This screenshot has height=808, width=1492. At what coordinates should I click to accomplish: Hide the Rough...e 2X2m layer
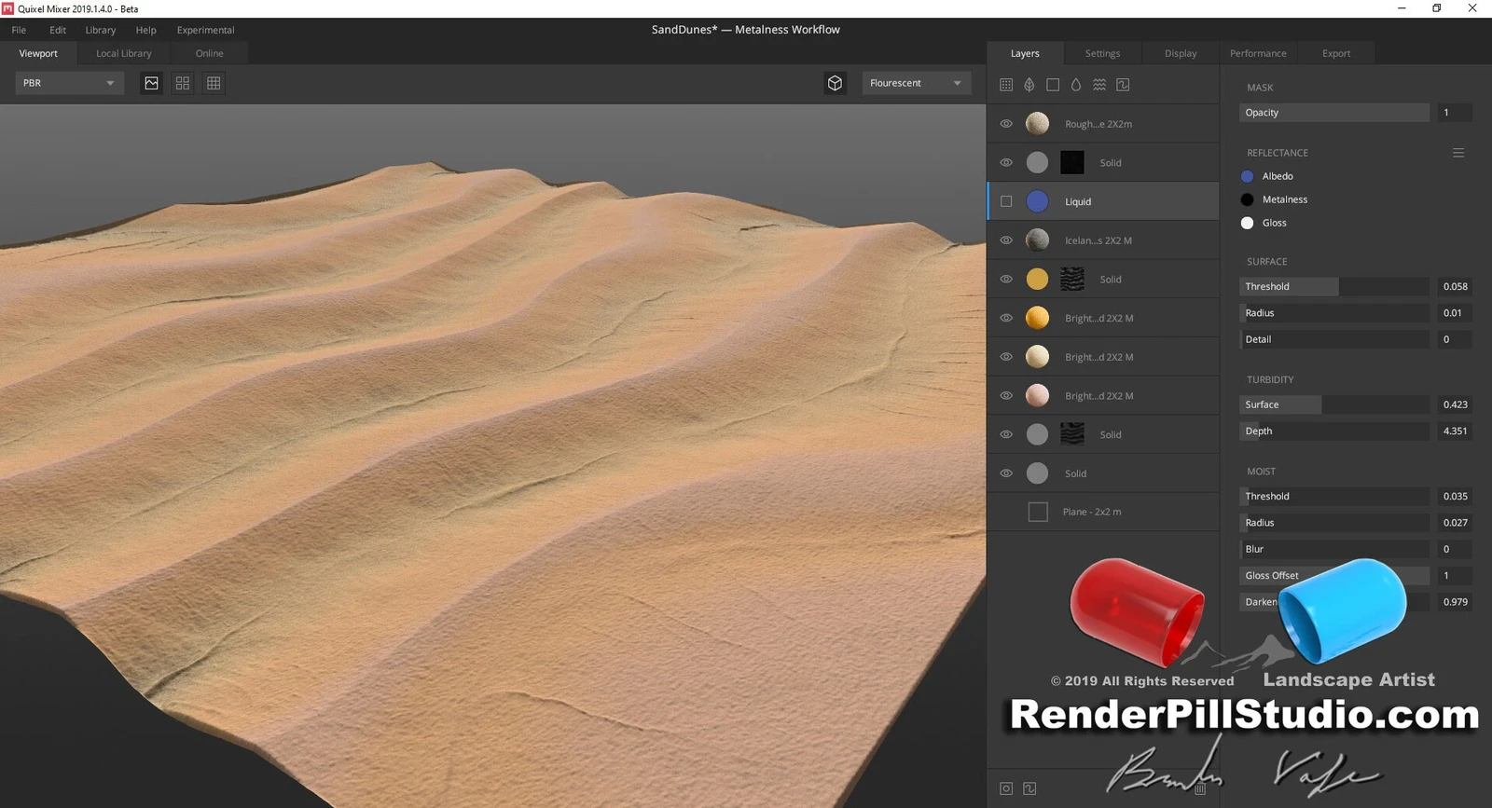click(1006, 124)
